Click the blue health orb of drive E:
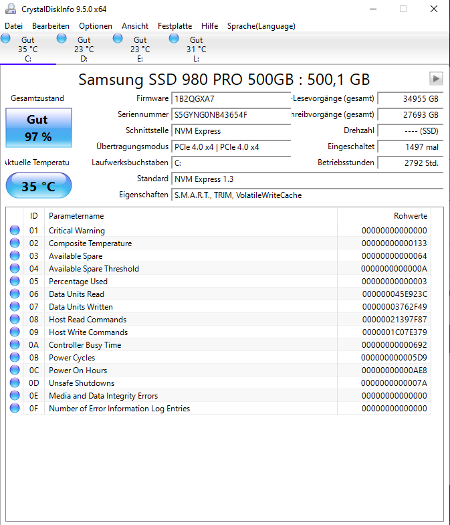The image size is (450, 525). [x=118, y=38]
